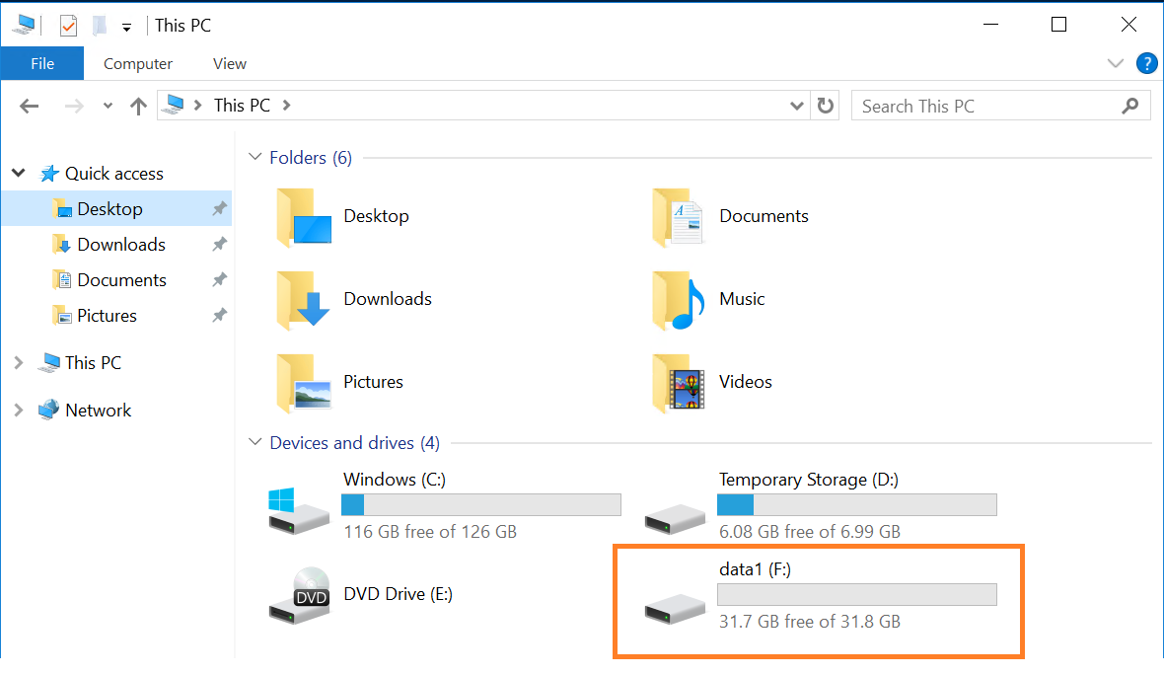The width and height of the screenshot is (1164, 675).
Task: Select the DVD Drive (E:) icon
Action: tap(299, 594)
